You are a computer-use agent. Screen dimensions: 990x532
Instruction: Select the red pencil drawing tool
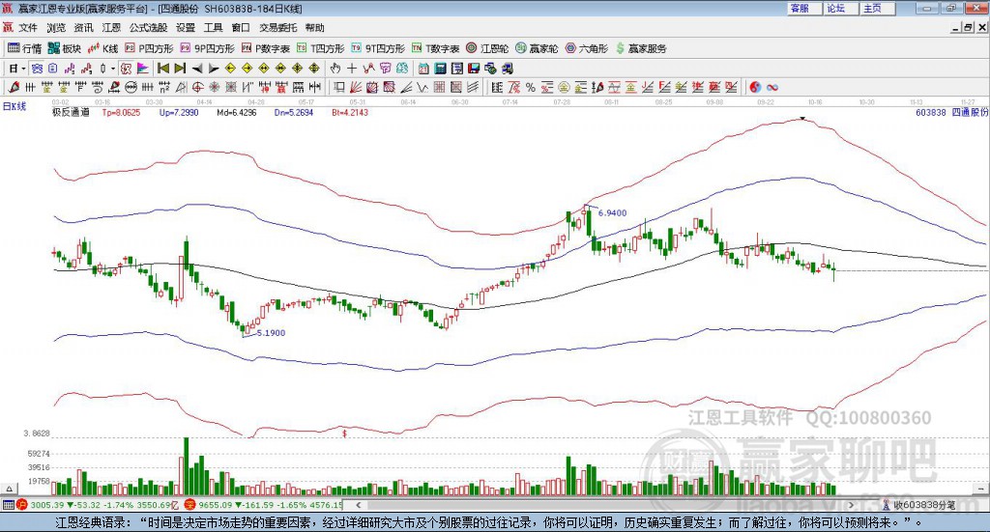coord(14,87)
